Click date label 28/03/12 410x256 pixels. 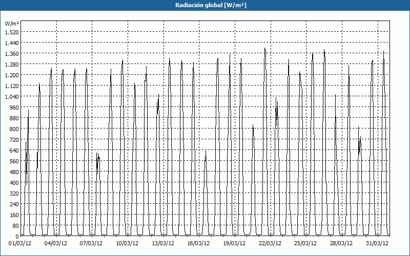coord(341,244)
